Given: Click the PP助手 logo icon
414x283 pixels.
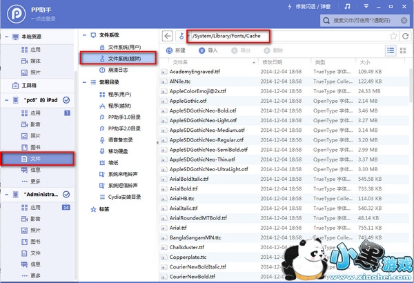Looking at the screenshot, I should click(16, 14).
